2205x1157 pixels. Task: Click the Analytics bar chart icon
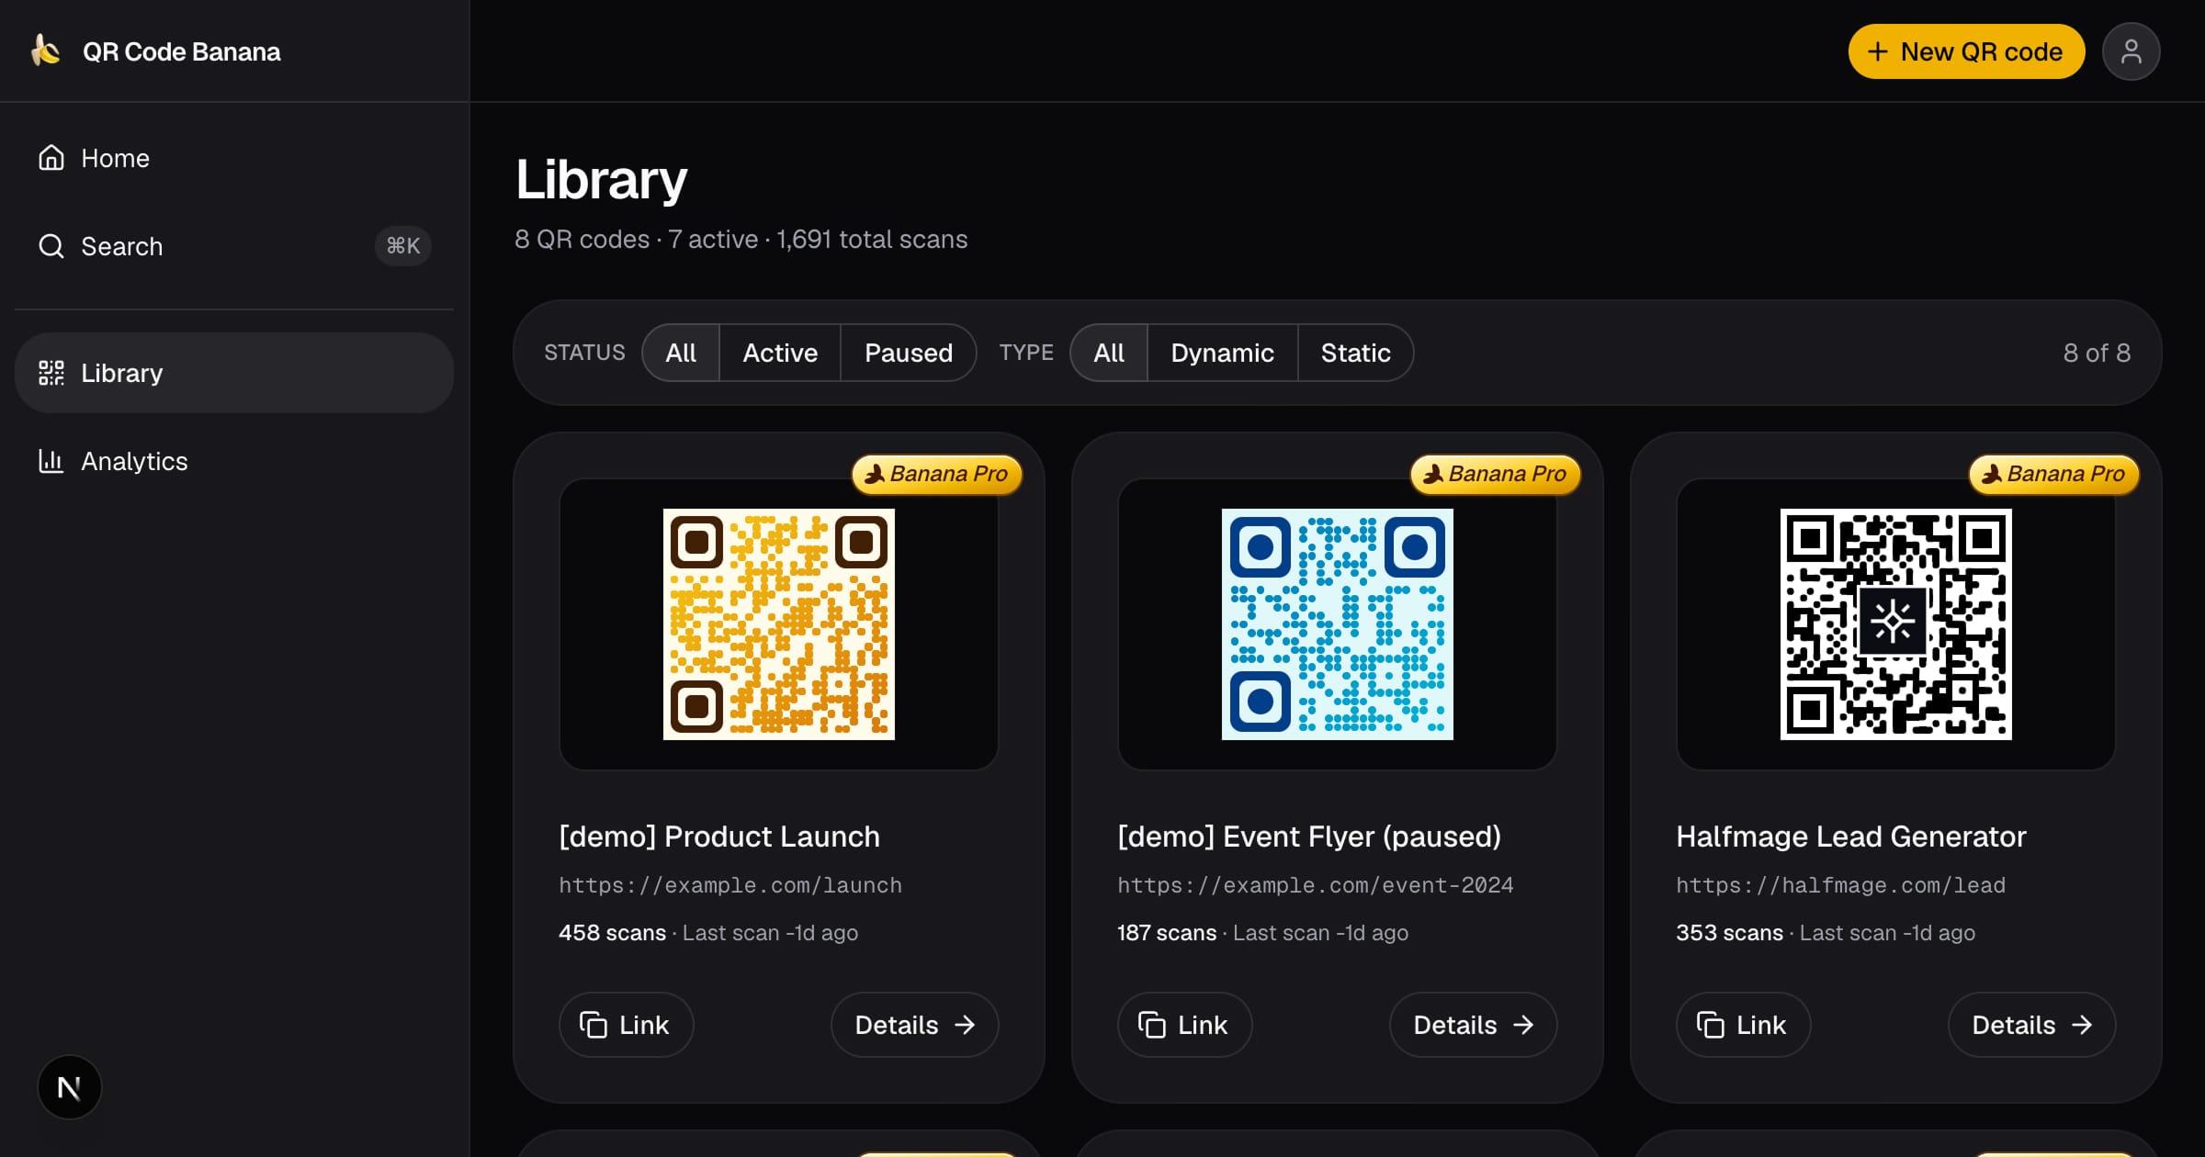51,461
